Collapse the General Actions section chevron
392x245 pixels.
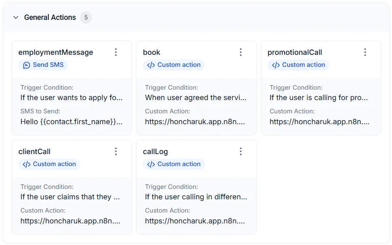click(16, 17)
